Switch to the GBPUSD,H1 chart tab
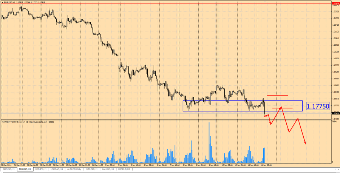The height and width of the screenshot is (173, 340). (9, 169)
